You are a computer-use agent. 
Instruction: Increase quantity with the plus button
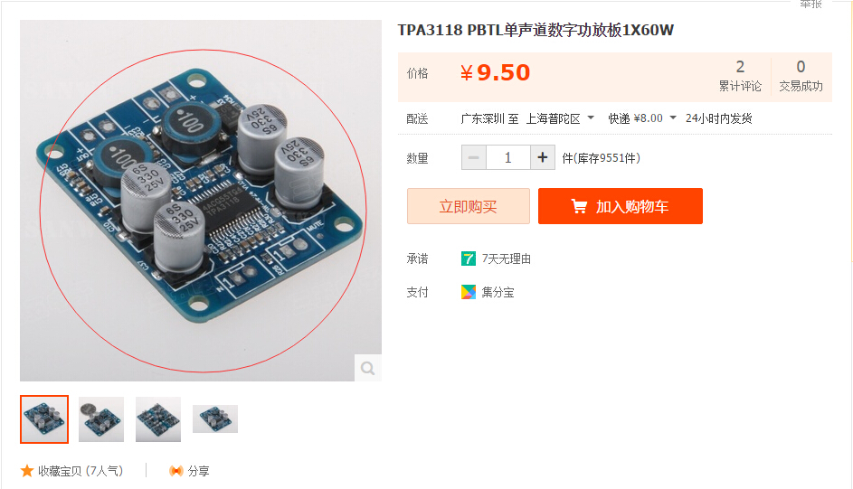543,157
